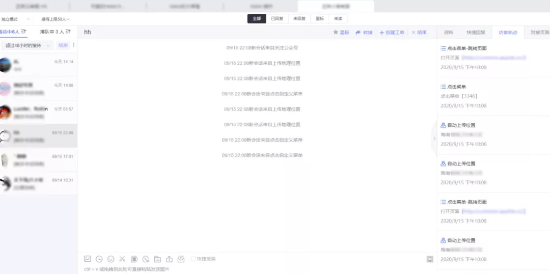Select the scissors screenshot tool
The image size is (550, 274).
122,259
